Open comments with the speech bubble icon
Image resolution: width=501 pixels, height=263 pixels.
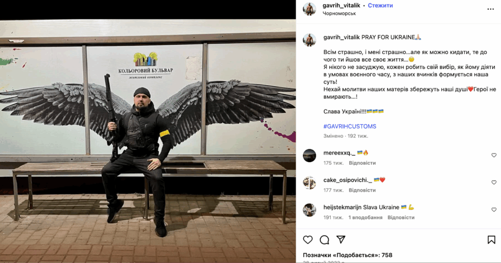(x=324, y=240)
